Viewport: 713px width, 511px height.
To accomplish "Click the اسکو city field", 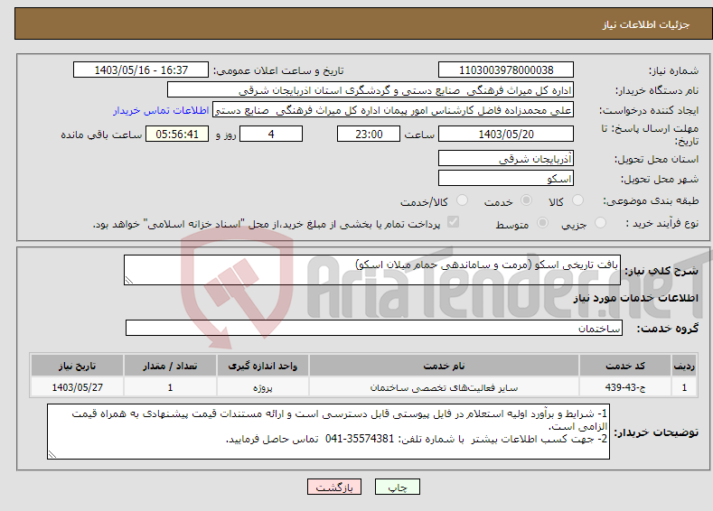I will (x=506, y=178).
